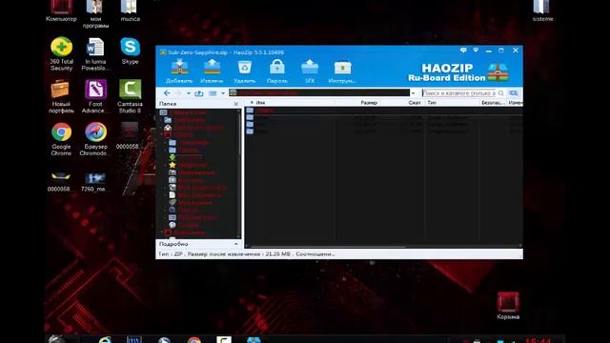Click the forward navigation arrow

(x=178, y=93)
